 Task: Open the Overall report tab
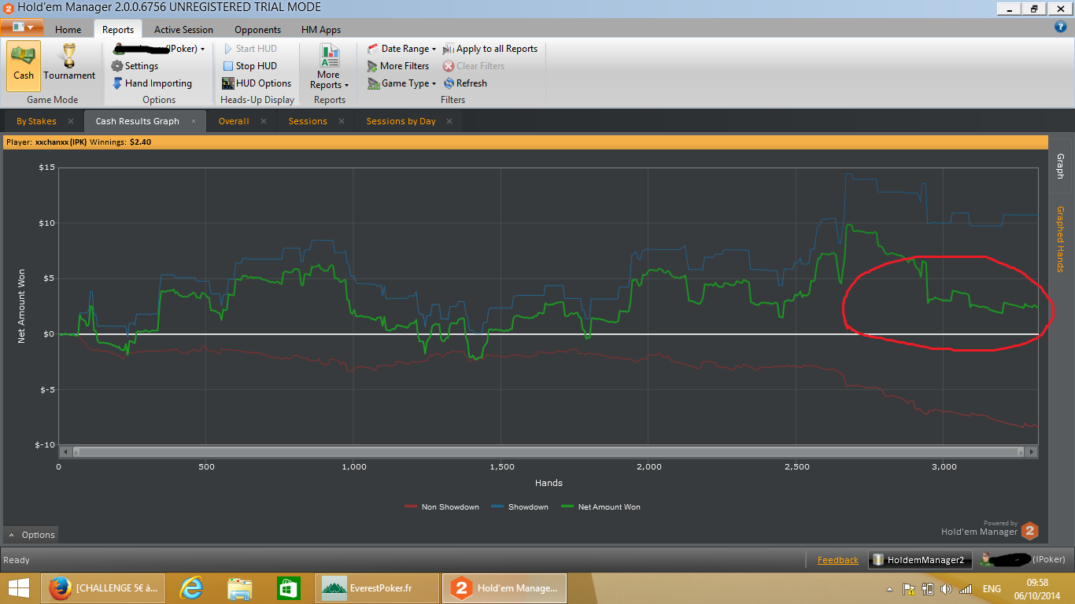coord(234,121)
